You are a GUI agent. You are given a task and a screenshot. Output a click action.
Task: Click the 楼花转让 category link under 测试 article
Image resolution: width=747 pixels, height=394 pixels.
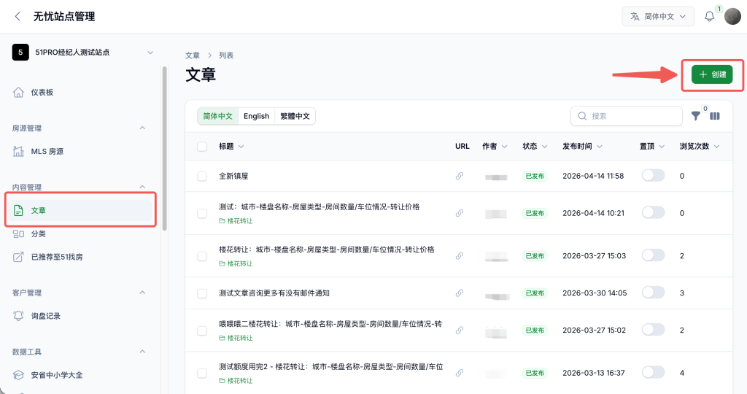pos(236,221)
